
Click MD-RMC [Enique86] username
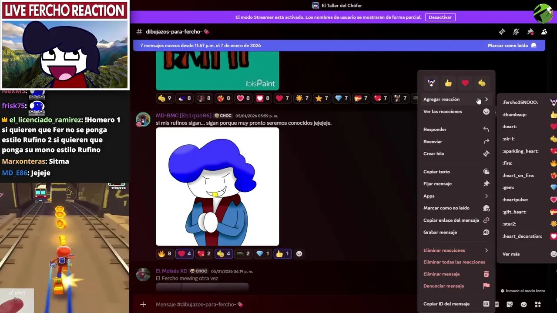point(184,116)
